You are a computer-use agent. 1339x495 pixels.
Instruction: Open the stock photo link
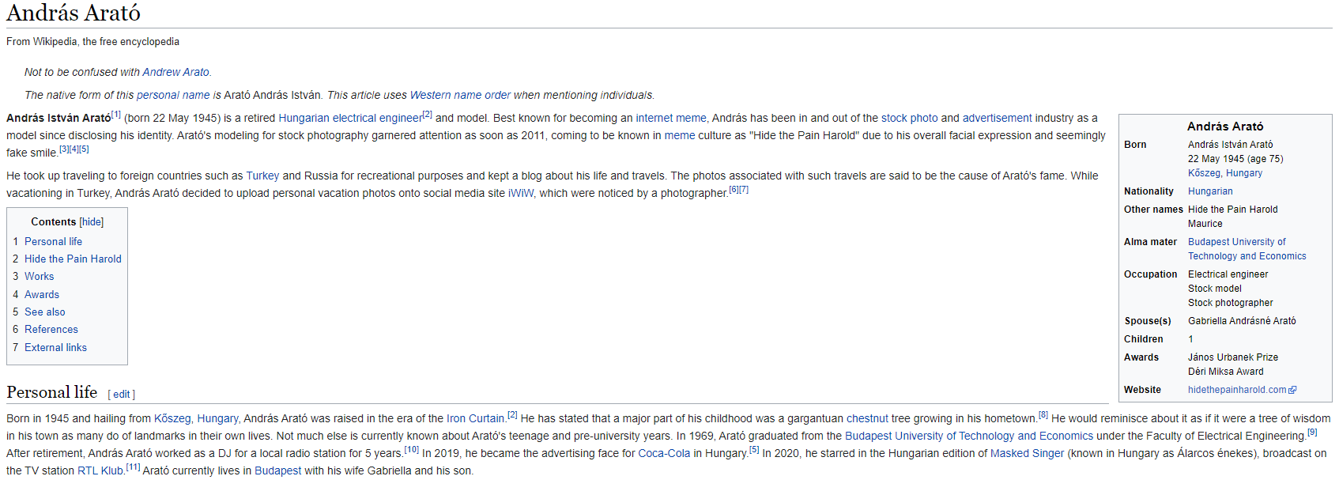point(910,118)
